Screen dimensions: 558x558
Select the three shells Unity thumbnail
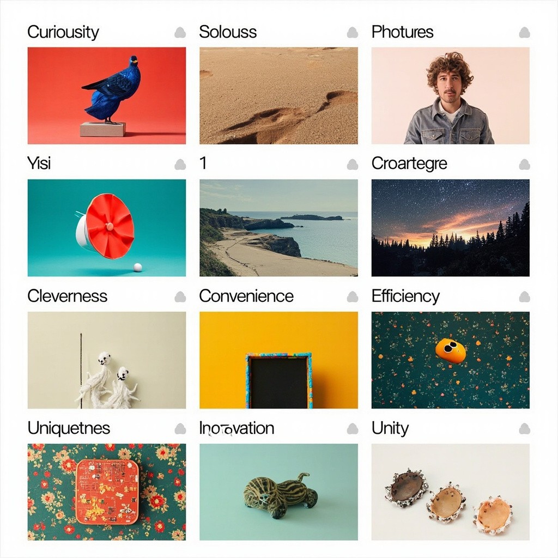[451, 492]
